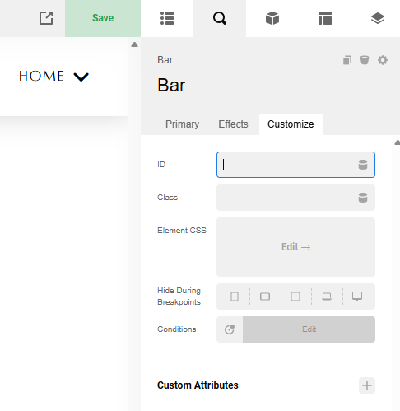This screenshot has width=400, height=411.
Task: Open the Bar gear settings icon
Action: (x=383, y=60)
